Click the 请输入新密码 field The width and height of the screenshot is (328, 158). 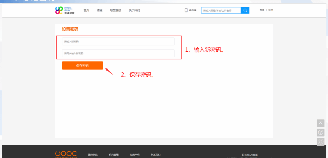coord(118,41)
